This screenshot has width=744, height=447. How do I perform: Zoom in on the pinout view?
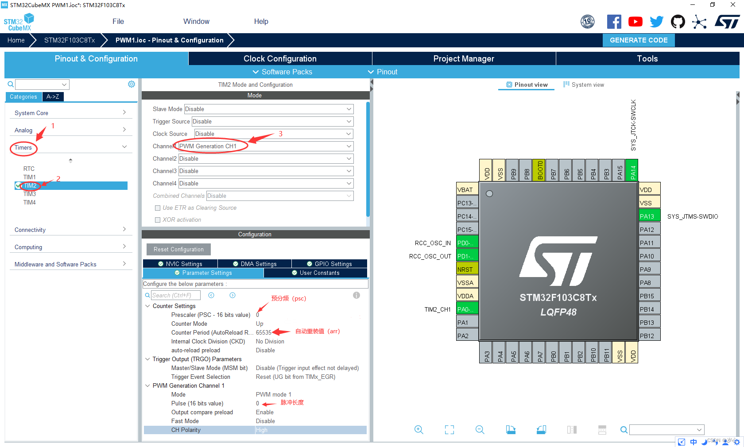[x=419, y=429]
